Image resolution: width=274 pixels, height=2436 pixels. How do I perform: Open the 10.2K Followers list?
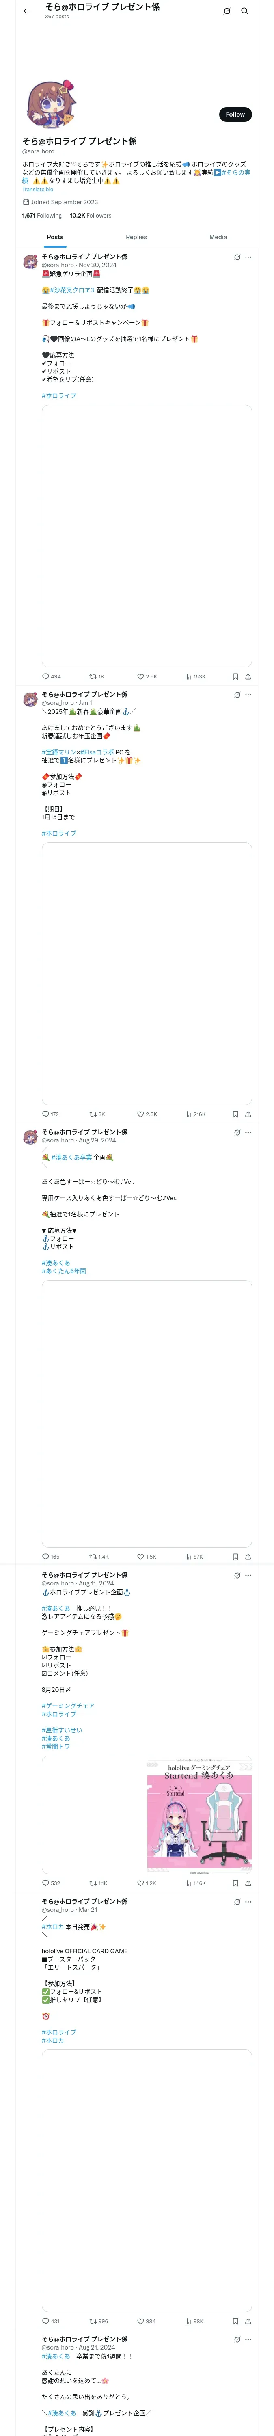tap(91, 216)
